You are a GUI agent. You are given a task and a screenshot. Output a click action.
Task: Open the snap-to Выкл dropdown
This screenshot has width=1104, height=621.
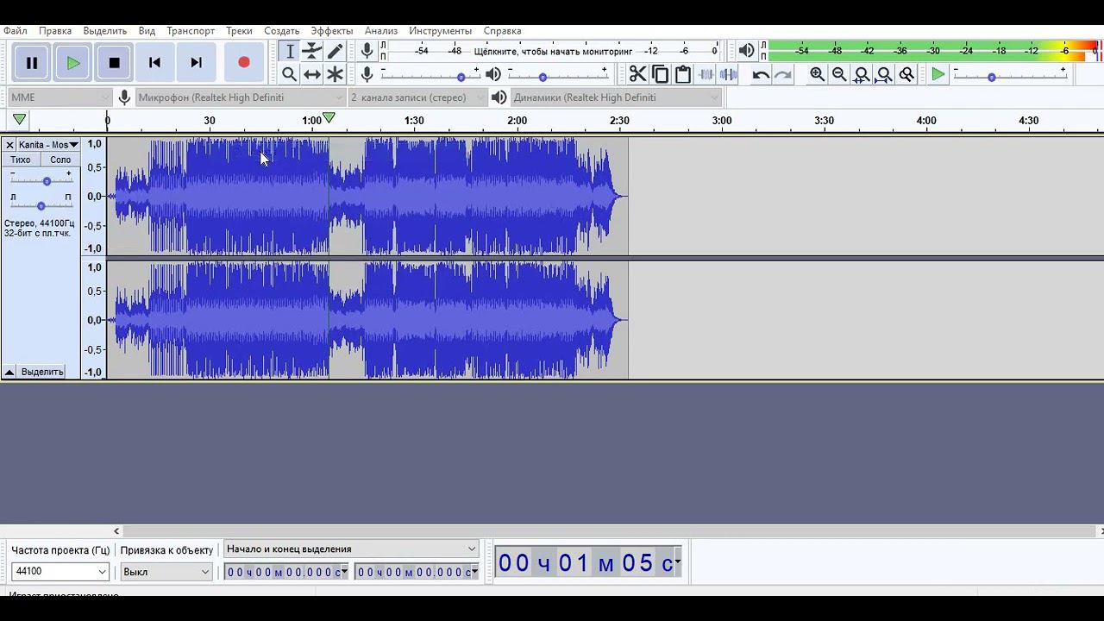pos(166,571)
